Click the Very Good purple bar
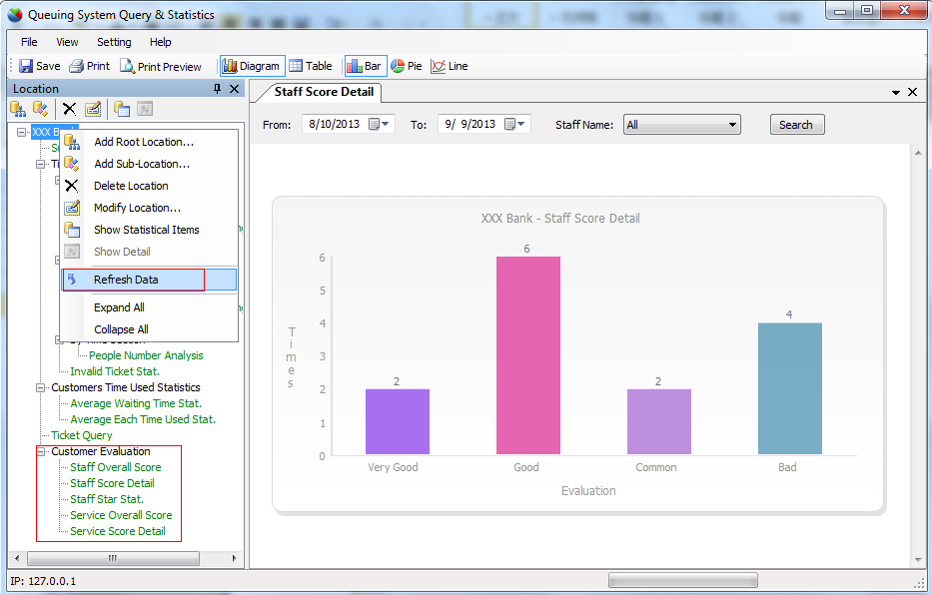 (397, 421)
